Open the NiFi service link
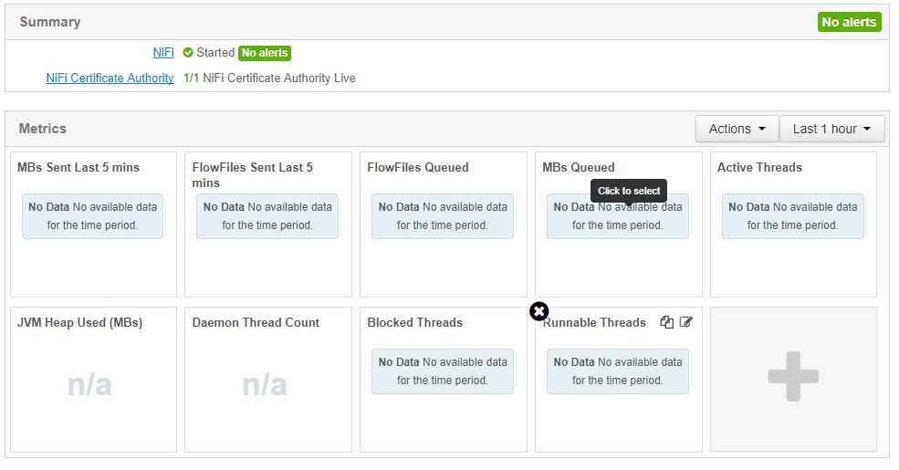 163,52
